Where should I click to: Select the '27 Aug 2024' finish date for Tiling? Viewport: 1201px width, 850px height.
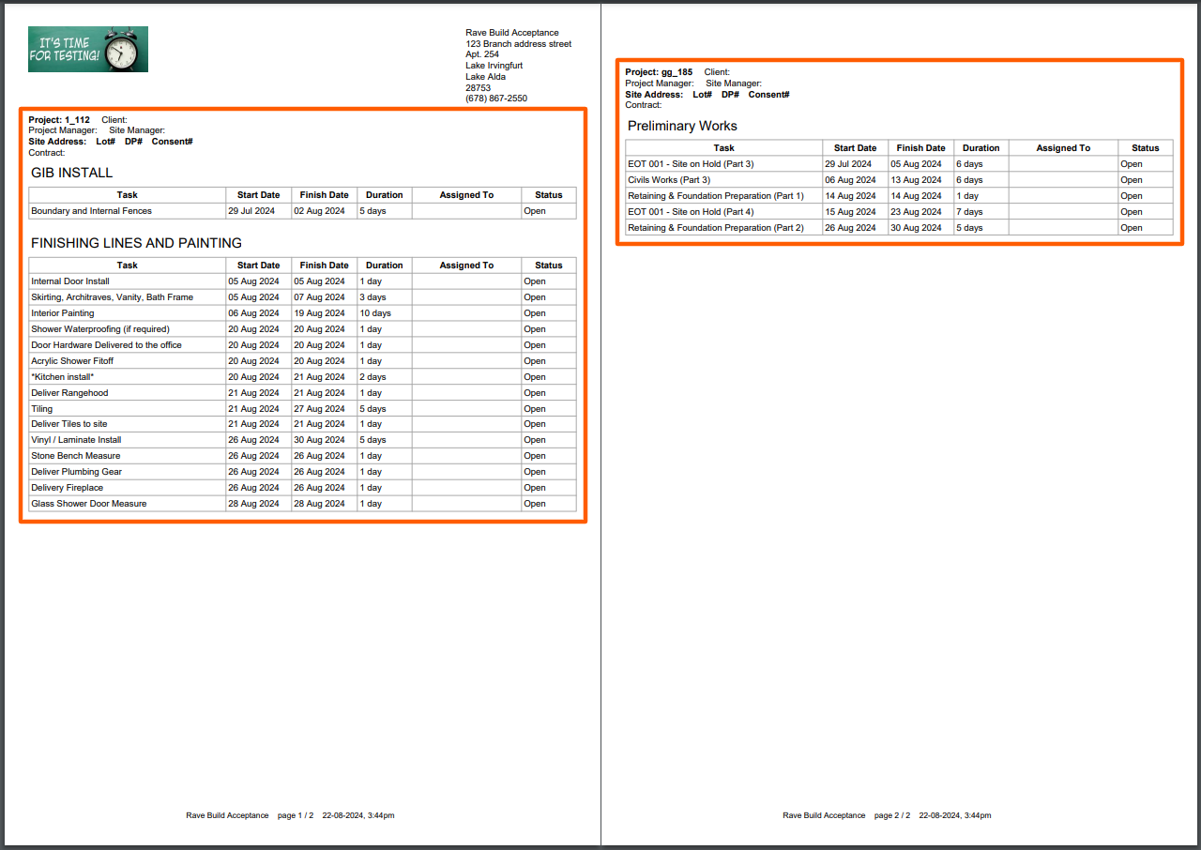319,409
